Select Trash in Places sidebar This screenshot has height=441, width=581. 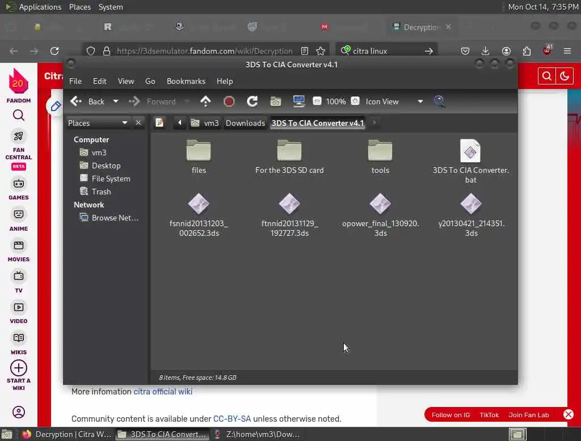click(101, 192)
